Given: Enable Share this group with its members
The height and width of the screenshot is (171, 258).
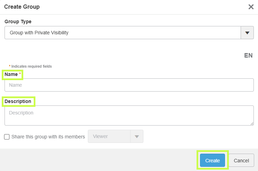Looking at the screenshot, I should 7,137.
